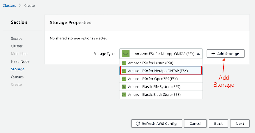Collapse the Storage Type dropdown arrow

(x=198, y=54)
